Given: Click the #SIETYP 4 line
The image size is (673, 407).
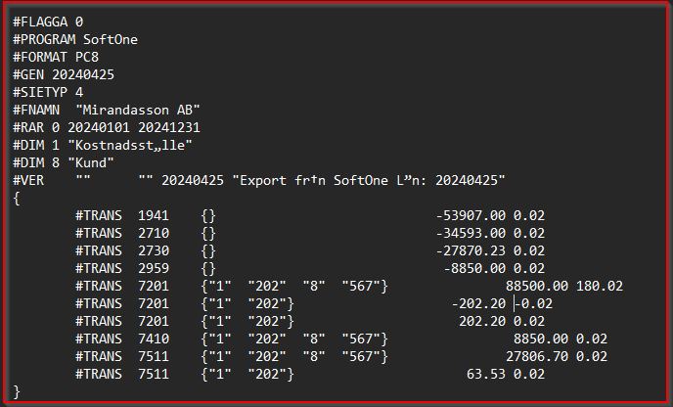Looking at the screenshot, I should (x=48, y=92).
